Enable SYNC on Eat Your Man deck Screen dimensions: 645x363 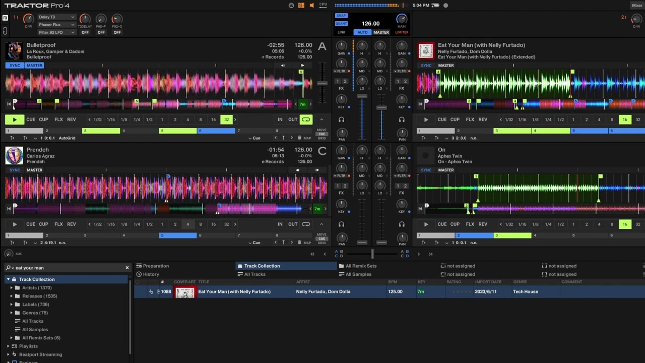point(426,66)
